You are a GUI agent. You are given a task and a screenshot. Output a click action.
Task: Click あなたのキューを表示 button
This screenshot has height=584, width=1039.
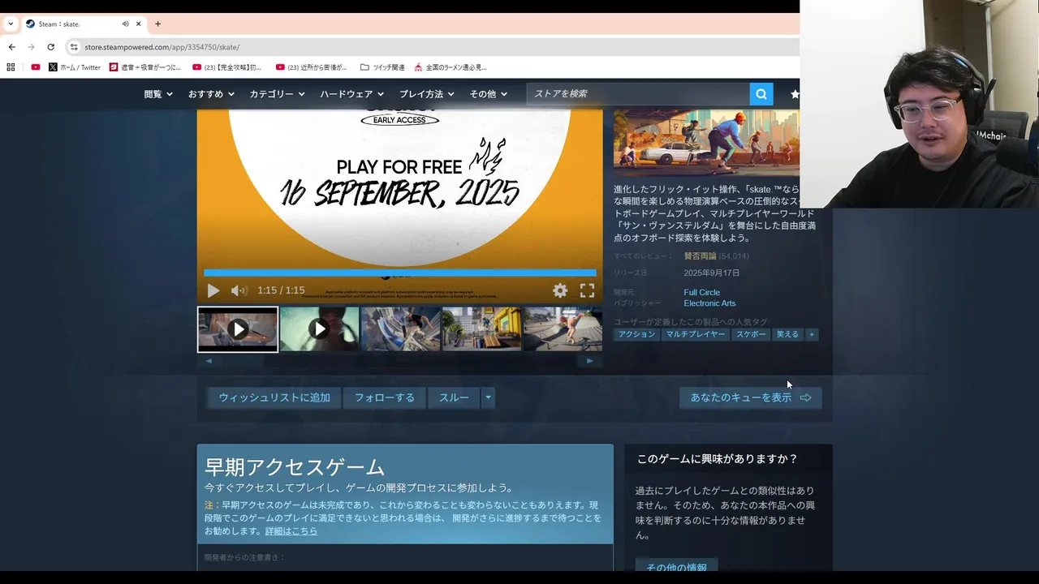pyautogui.click(x=751, y=397)
